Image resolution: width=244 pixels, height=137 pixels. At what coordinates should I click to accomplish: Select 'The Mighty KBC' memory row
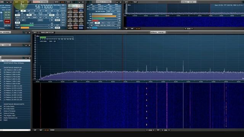coord(15,116)
